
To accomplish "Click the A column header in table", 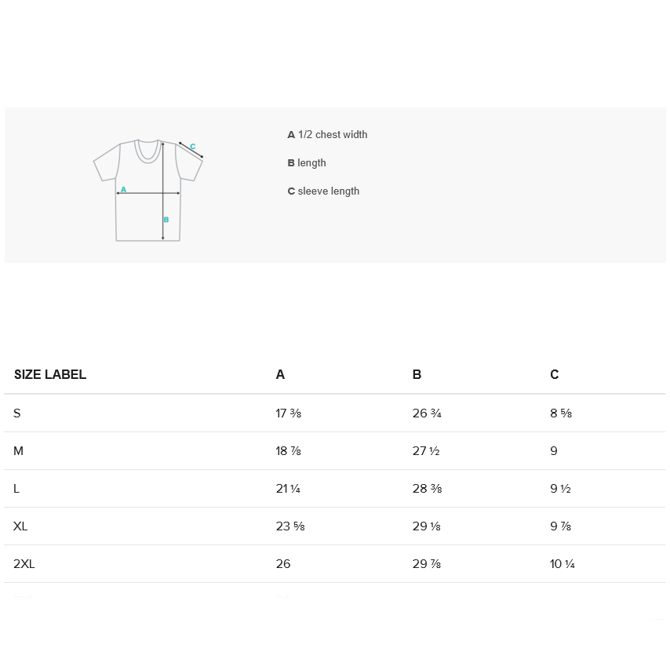I will [x=280, y=375].
